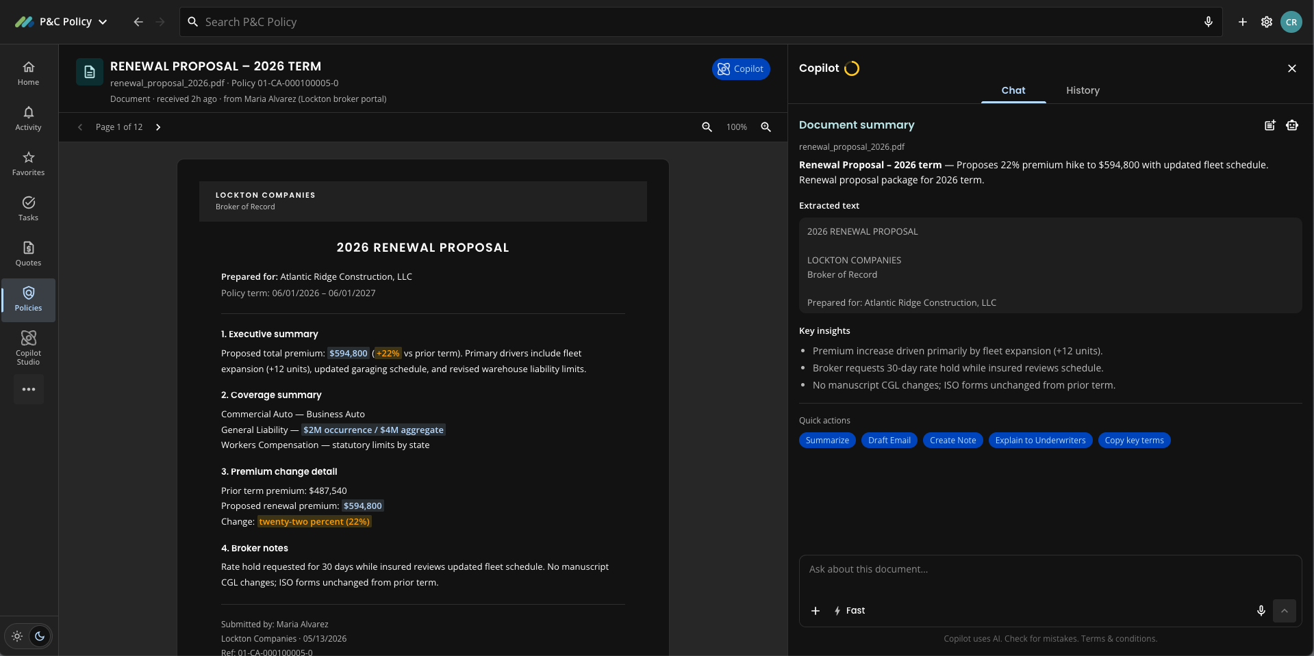The width and height of the screenshot is (1314, 656).
Task: Go to previous page chevron
Action: [80, 127]
